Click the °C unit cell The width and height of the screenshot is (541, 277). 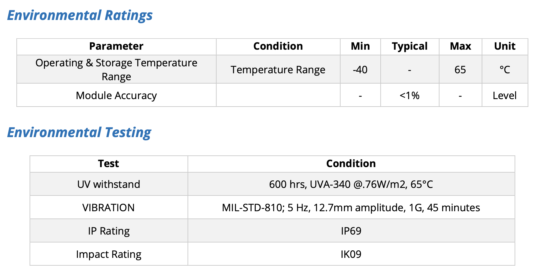tap(505, 70)
